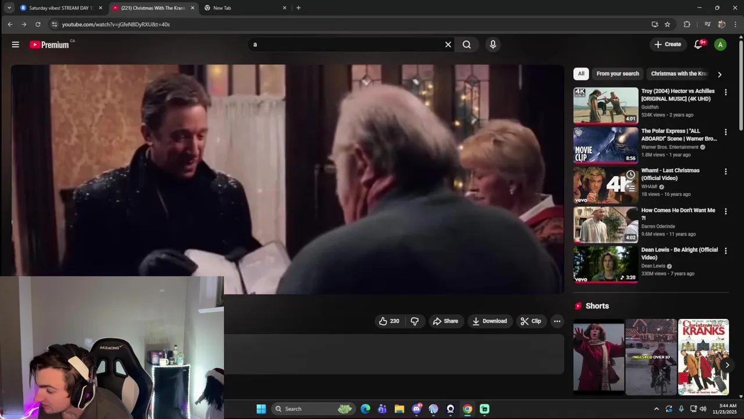Screen dimensions: 744x419
Task: Show hidden system tray icons
Action: pos(656,409)
